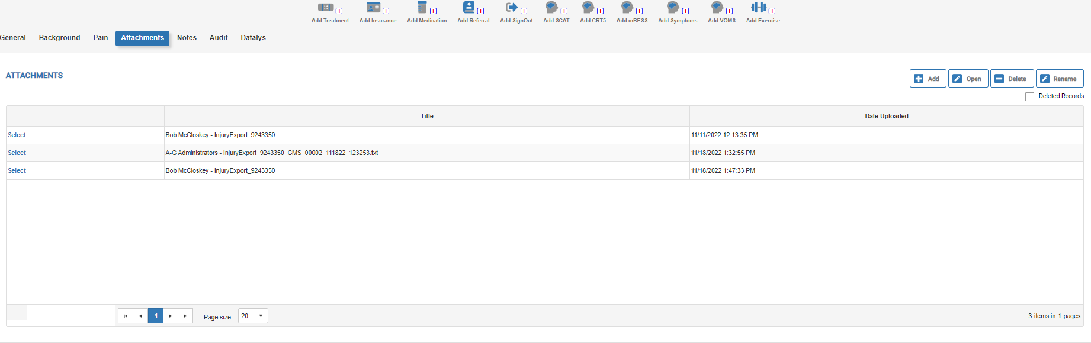Select page 1 in pager
Screen dimensions: 1091x343
pos(156,316)
